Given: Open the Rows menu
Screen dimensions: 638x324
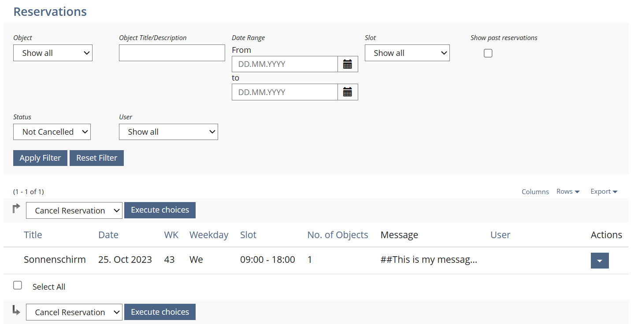Looking at the screenshot, I should tap(568, 191).
